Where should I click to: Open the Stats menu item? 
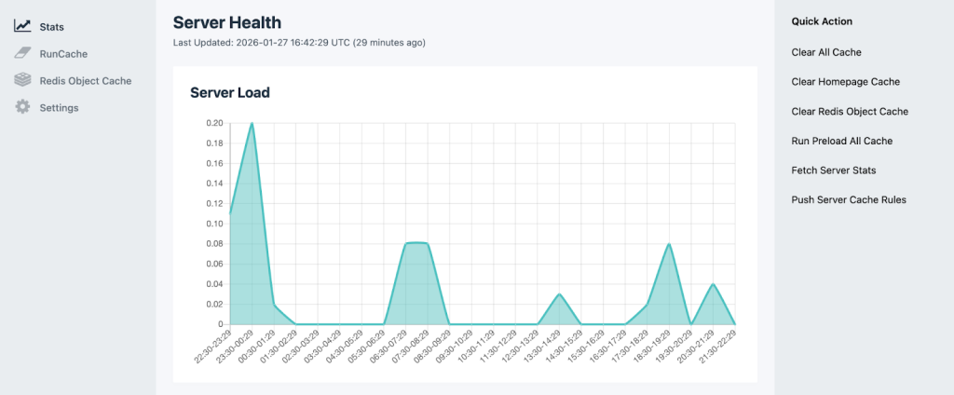pyautogui.click(x=51, y=27)
